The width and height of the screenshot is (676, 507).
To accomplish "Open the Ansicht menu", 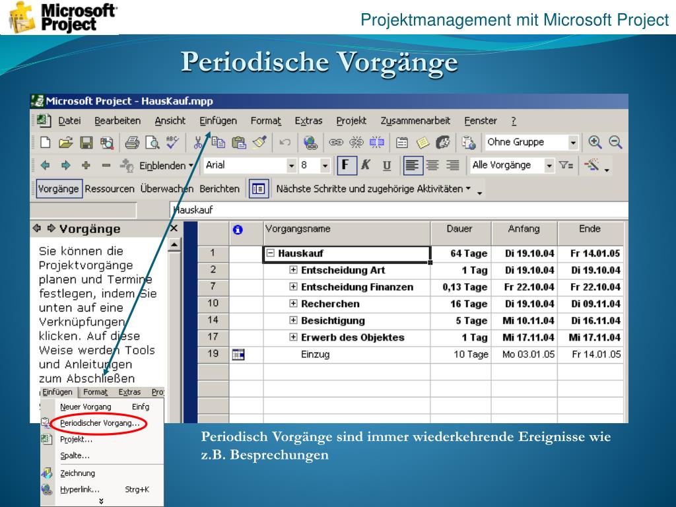I will (170, 121).
